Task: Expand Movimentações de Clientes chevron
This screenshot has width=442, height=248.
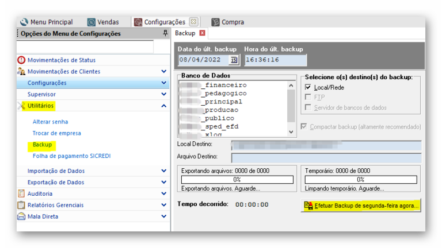Action: tap(163, 71)
